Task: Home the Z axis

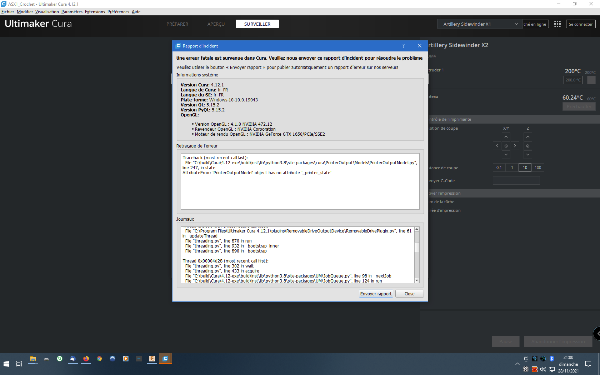Action: 528,146
